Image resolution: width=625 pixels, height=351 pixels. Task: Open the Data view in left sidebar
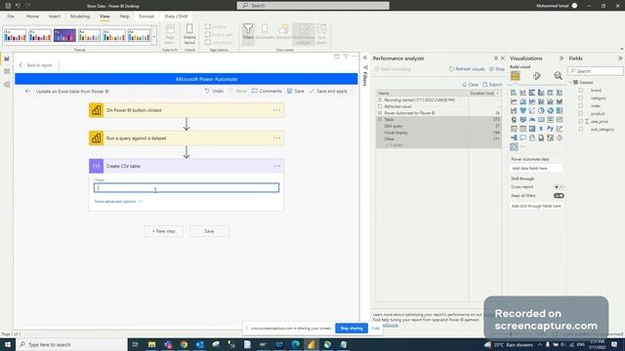[x=7, y=71]
